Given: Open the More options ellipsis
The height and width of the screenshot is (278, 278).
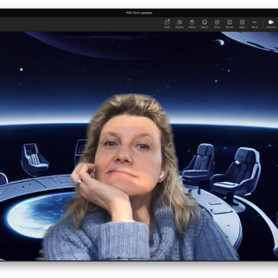Looking at the screenshot, I should [254, 22].
